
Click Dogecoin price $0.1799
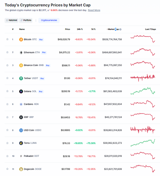(66, 169)
